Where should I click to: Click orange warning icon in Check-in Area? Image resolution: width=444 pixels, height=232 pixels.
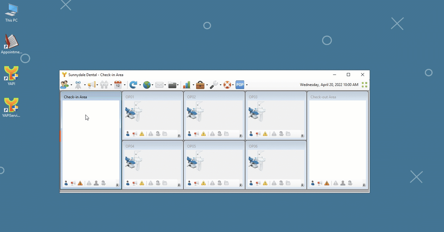pyautogui.click(x=80, y=183)
